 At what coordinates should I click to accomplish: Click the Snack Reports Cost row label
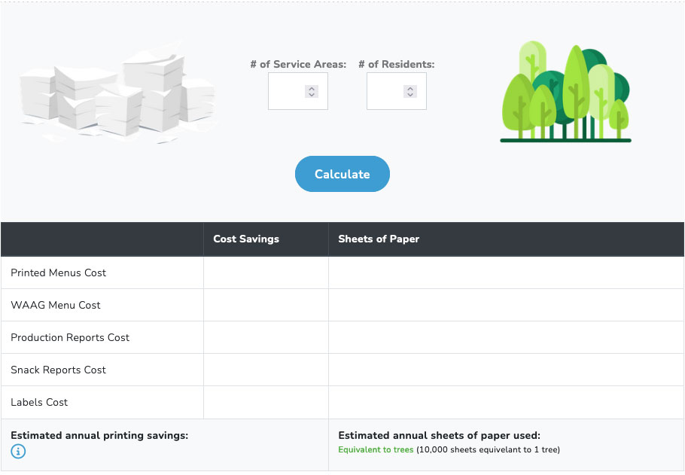(59, 370)
